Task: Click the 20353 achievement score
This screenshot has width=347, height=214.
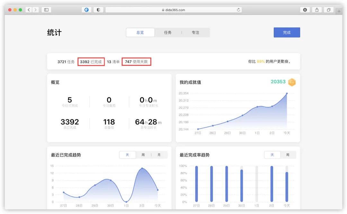Action: (278, 82)
